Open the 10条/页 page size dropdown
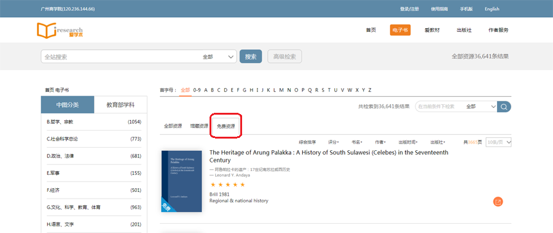 498,142
